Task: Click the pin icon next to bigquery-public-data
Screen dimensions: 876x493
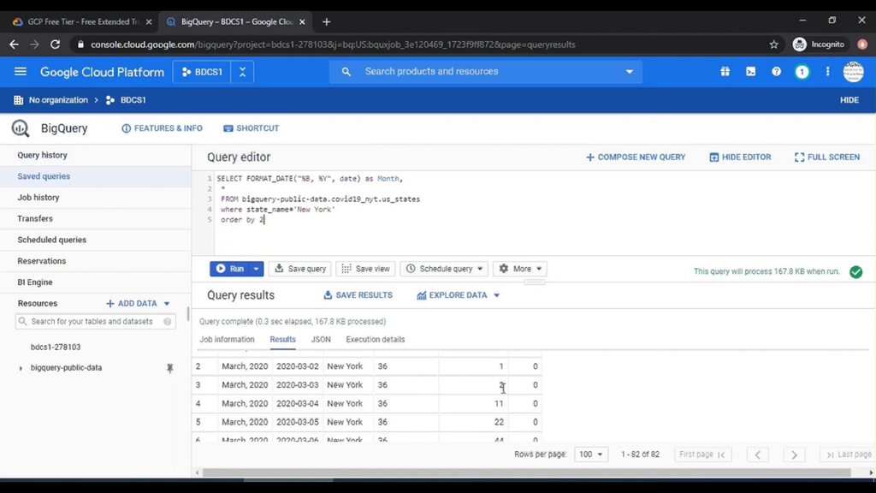Action: point(170,368)
